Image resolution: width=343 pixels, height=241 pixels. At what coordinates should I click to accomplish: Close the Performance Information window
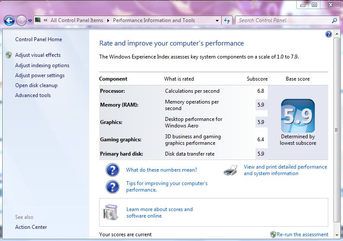click(x=330, y=5)
